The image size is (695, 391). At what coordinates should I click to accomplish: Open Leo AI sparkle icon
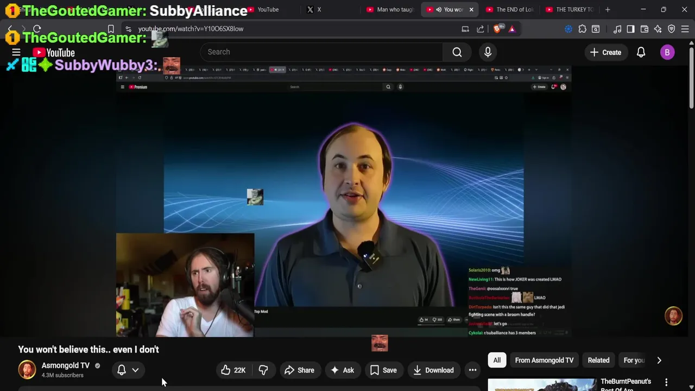coord(658,29)
